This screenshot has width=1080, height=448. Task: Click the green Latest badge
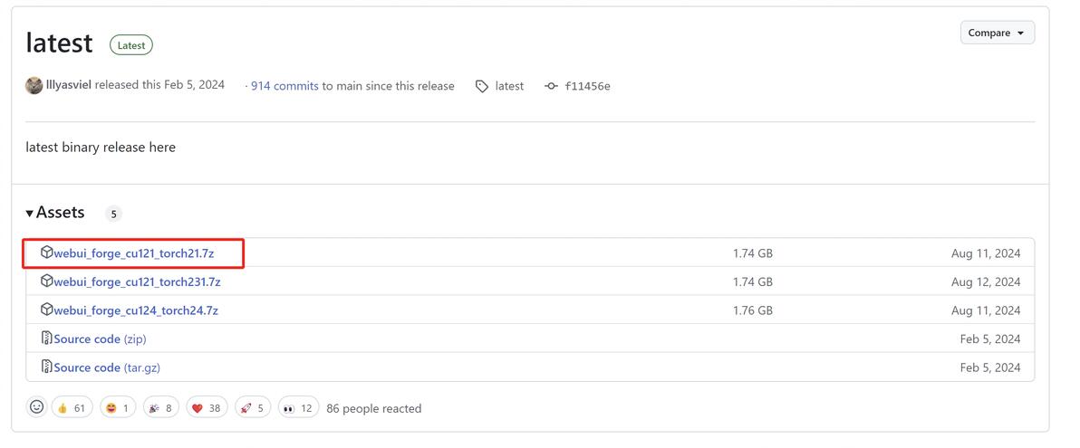[131, 45]
